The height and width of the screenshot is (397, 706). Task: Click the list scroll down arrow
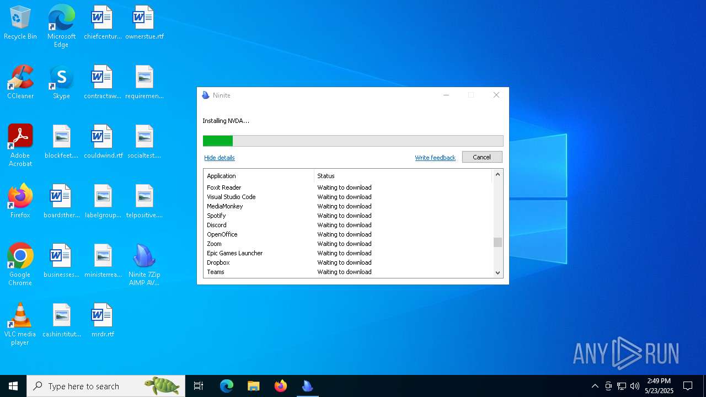point(498,272)
